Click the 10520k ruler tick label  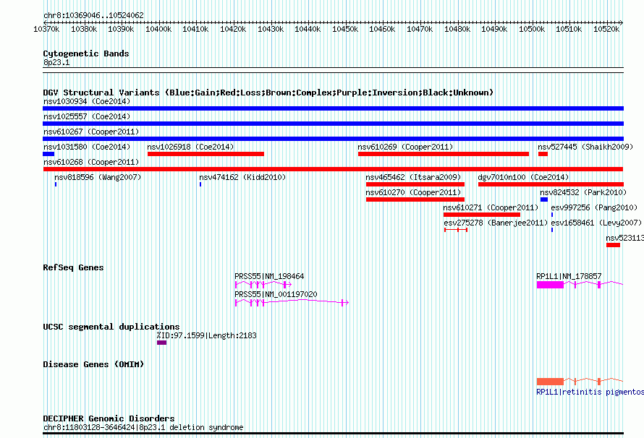[606, 29]
